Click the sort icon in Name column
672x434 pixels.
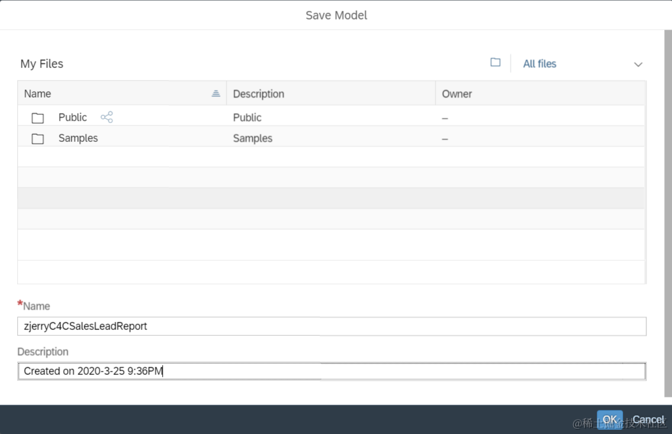click(x=216, y=93)
